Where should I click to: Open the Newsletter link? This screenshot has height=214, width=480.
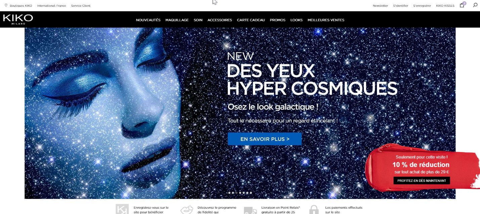coord(380,6)
